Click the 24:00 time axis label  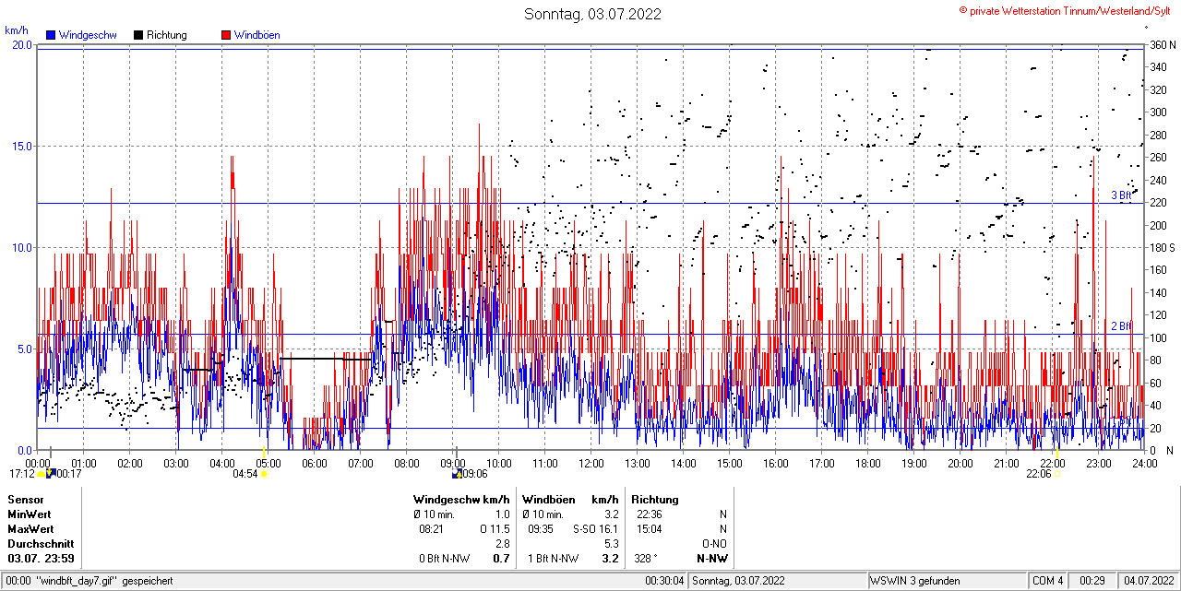click(x=1144, y=463)
